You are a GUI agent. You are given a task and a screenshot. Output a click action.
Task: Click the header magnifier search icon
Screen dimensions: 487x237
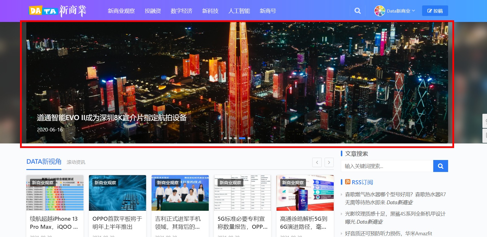[x=357, y=11]
